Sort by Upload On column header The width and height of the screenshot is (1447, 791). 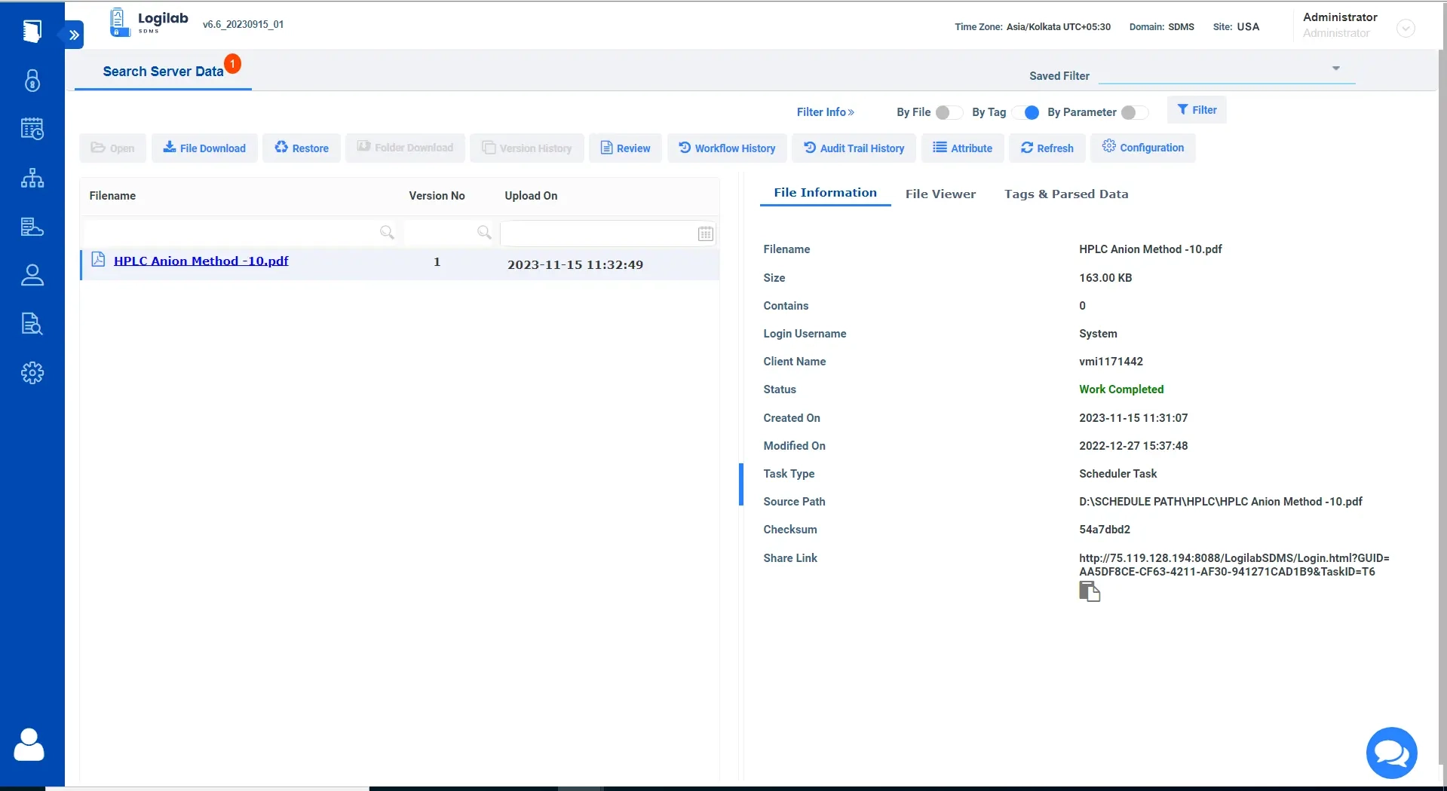[x=531, y=196]
